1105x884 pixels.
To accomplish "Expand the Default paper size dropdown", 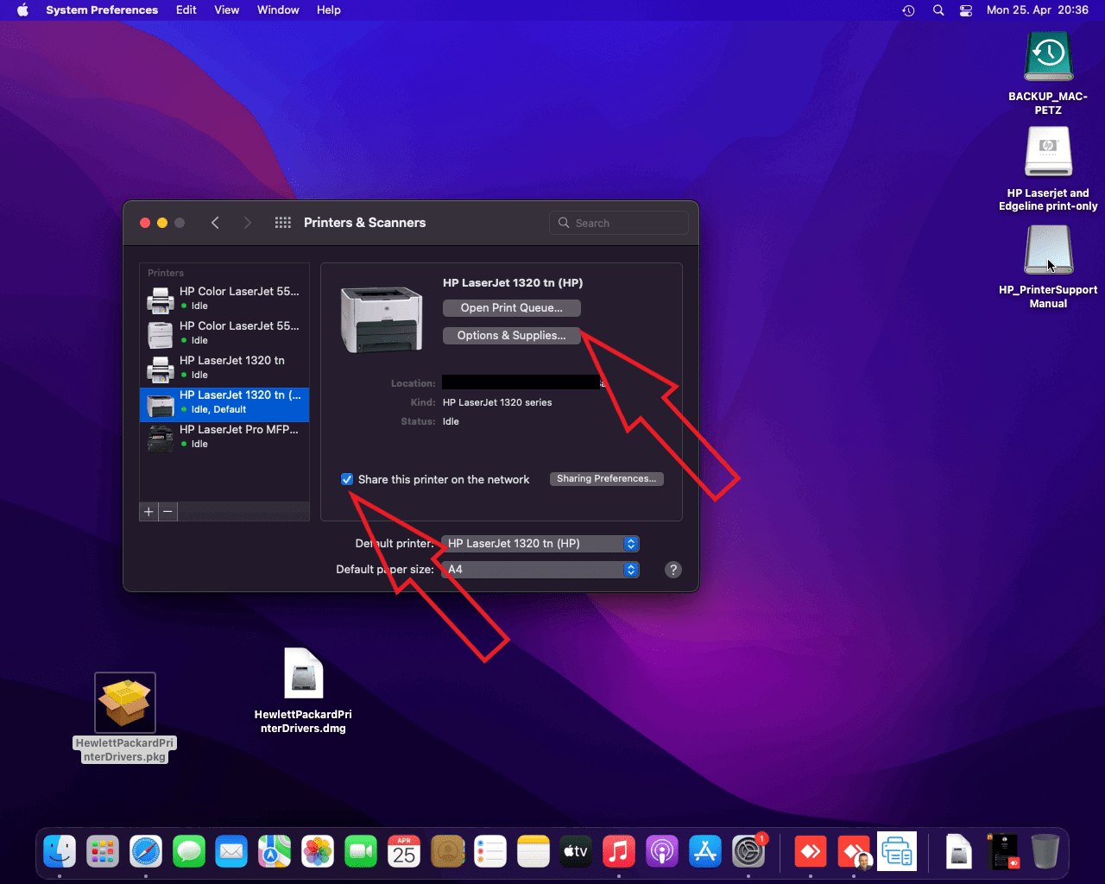I will [540, 570].
